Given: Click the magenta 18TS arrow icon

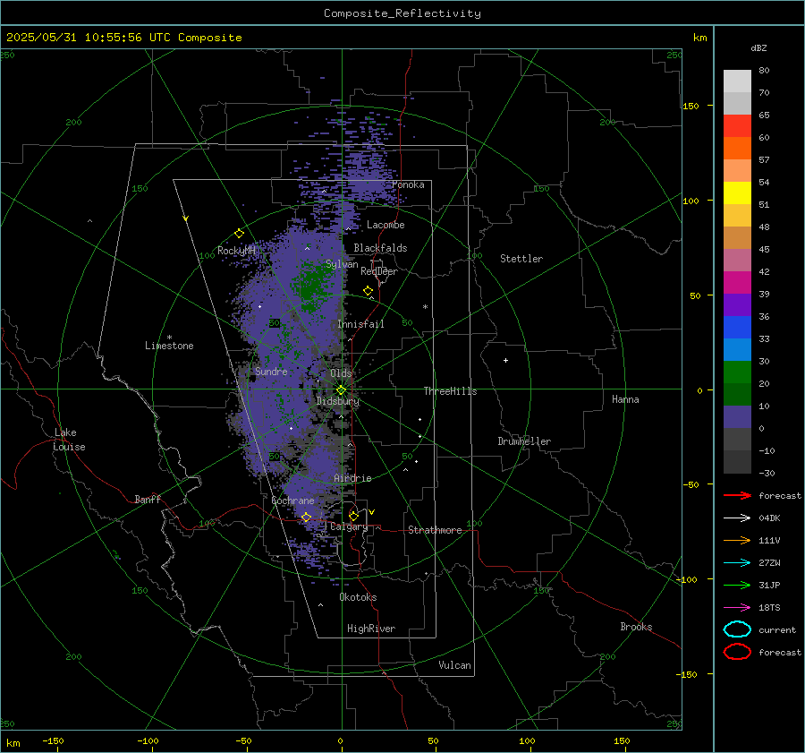Looking at the screenshot, I should pos(737,608).
